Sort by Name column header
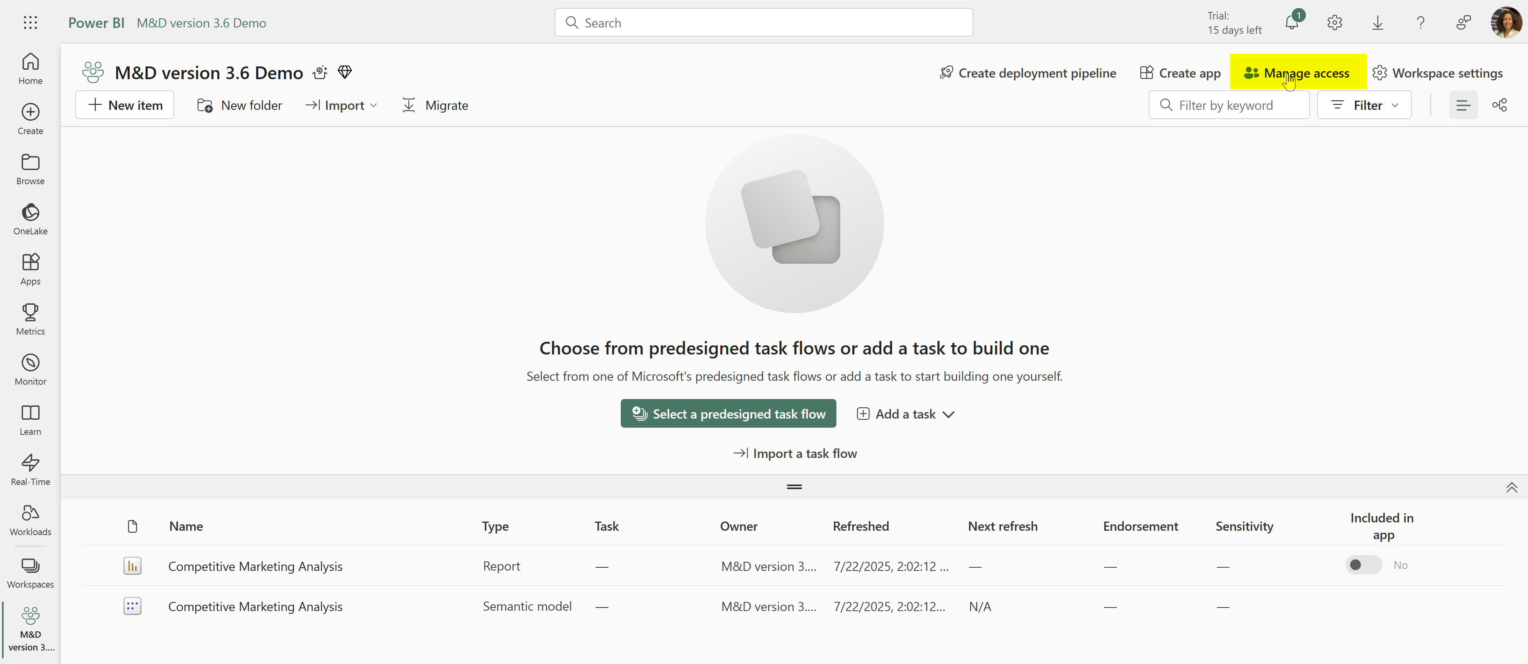Image resolution: width=1528 pixels, height=664 pixels. point(186,526)
